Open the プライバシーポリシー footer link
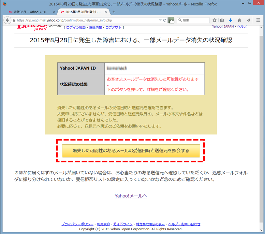Screen dimensions: 265x234 (77, 224)
